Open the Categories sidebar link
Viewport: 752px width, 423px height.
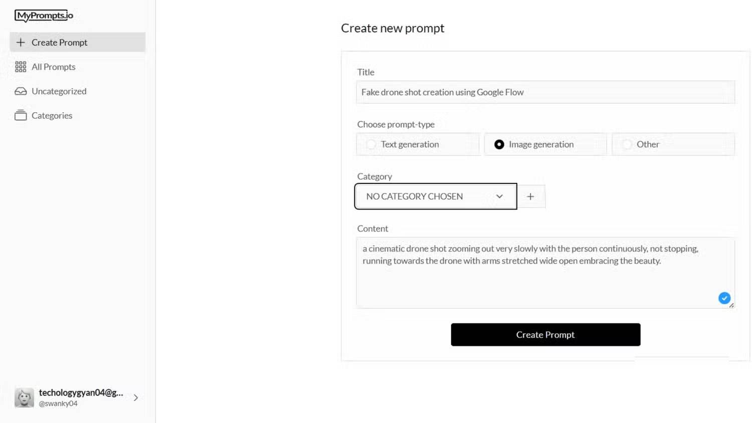52,115
